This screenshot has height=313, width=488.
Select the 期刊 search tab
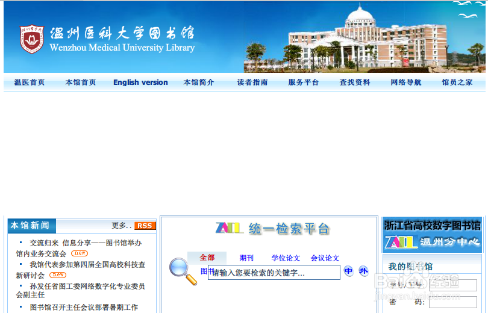(x=246, y=258)
